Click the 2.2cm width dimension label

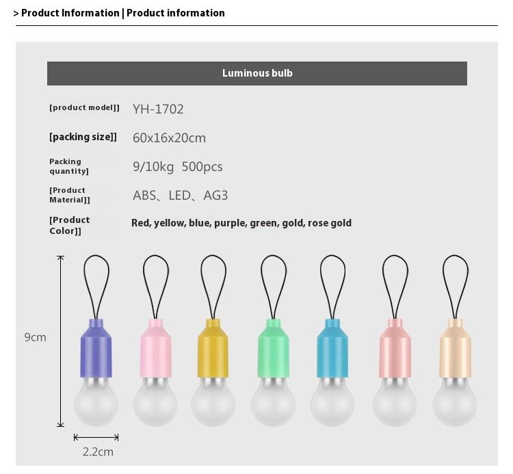pyautogui.click(x=98, y=451)
